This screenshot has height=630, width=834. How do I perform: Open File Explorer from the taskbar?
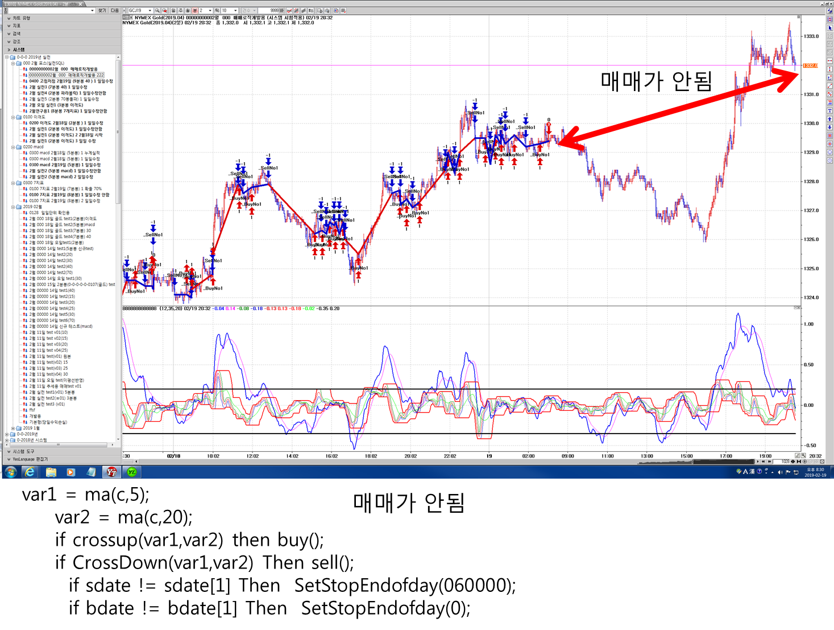click(x=51, y=472)
